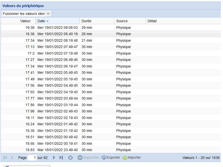
Task: Click the Détail column header
Action: (x=152, y=21)
